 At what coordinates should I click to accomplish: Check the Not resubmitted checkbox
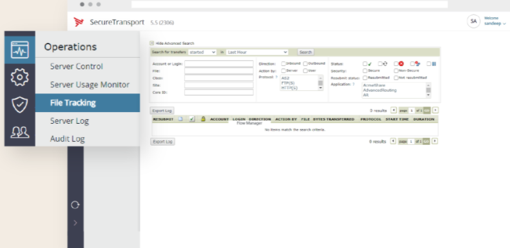tap(396, 78)
